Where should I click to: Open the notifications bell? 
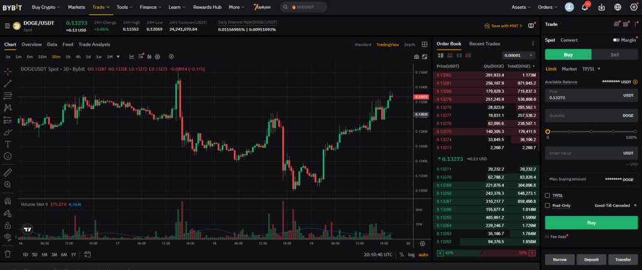point(585,8)
